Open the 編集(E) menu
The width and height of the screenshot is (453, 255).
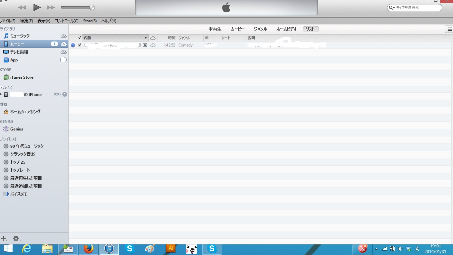pos(27,21)
